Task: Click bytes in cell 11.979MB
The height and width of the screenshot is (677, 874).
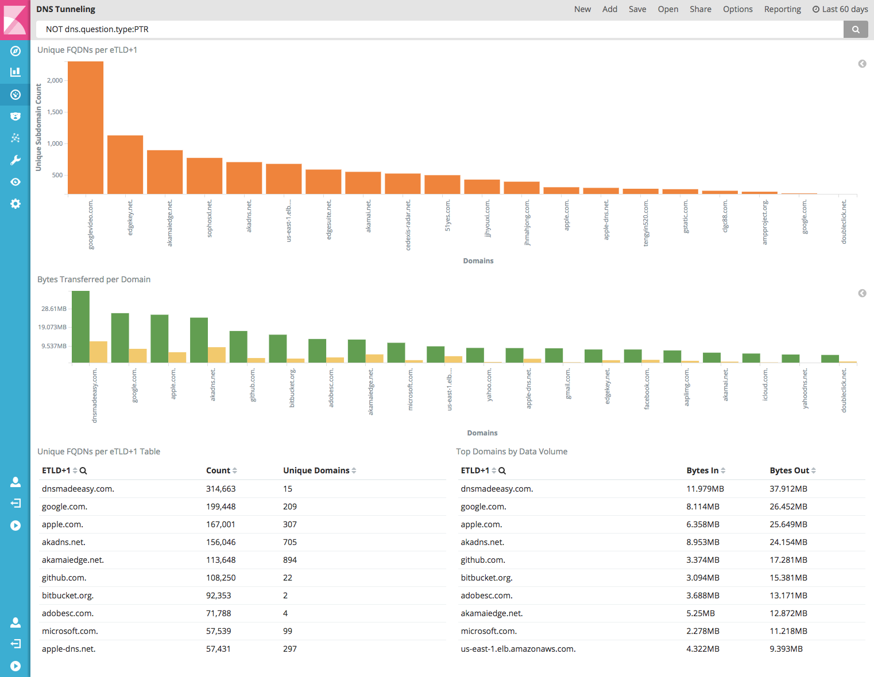Action: coord(705,489)
